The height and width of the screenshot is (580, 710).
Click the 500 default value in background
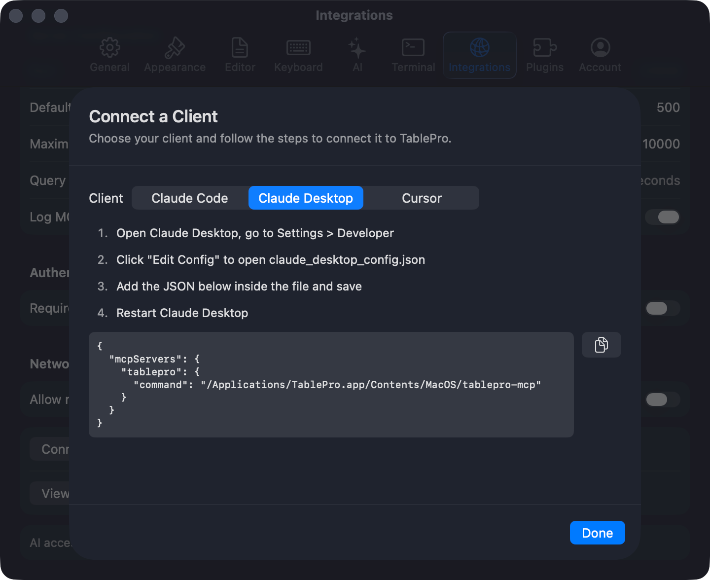coord(668,108)
